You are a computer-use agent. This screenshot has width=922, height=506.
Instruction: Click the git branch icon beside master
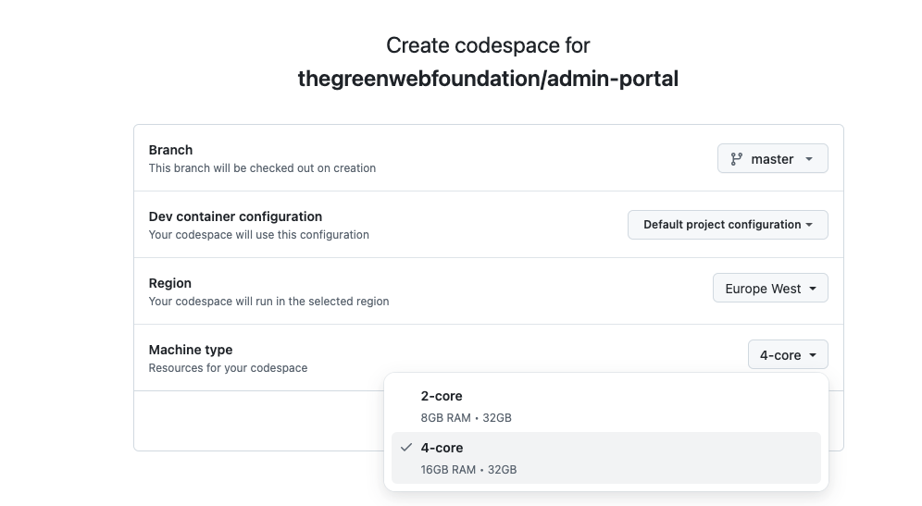(736, 159)
